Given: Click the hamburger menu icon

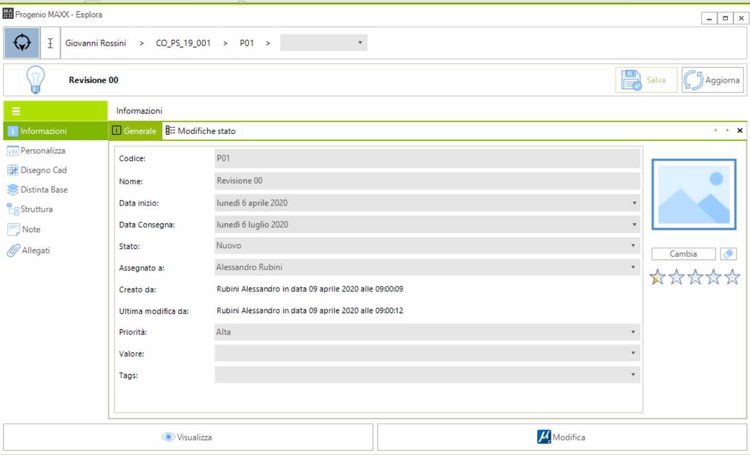Looking at the screenshot, I should 16,111.
